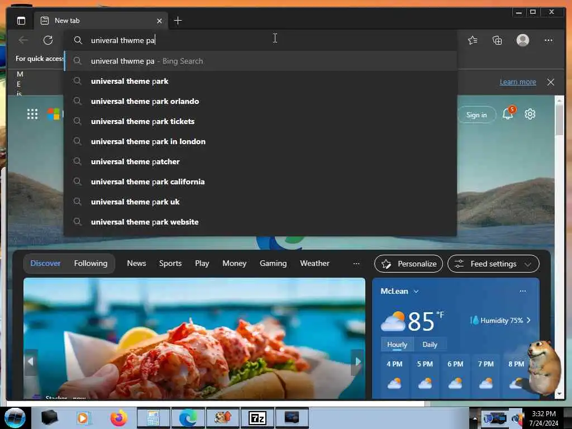The height and width of the screenshot is (429, 572).
Task: Switch to the Discover feed tab
Action: click(x=45, y=264)
